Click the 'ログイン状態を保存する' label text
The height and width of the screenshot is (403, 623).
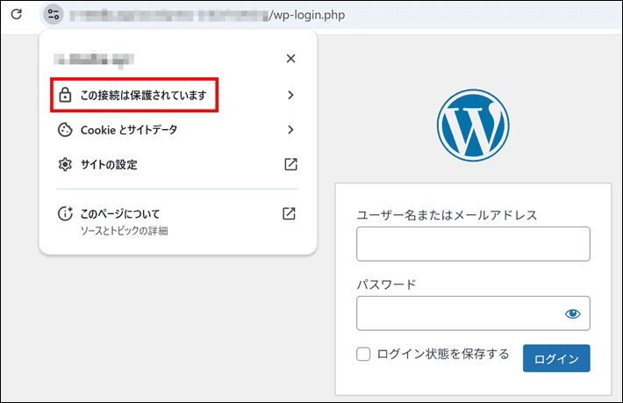pyautogui.click(x=443, y=354)
